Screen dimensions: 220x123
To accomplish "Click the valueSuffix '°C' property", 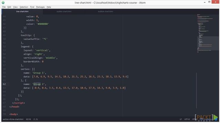I will pos(35,39).
